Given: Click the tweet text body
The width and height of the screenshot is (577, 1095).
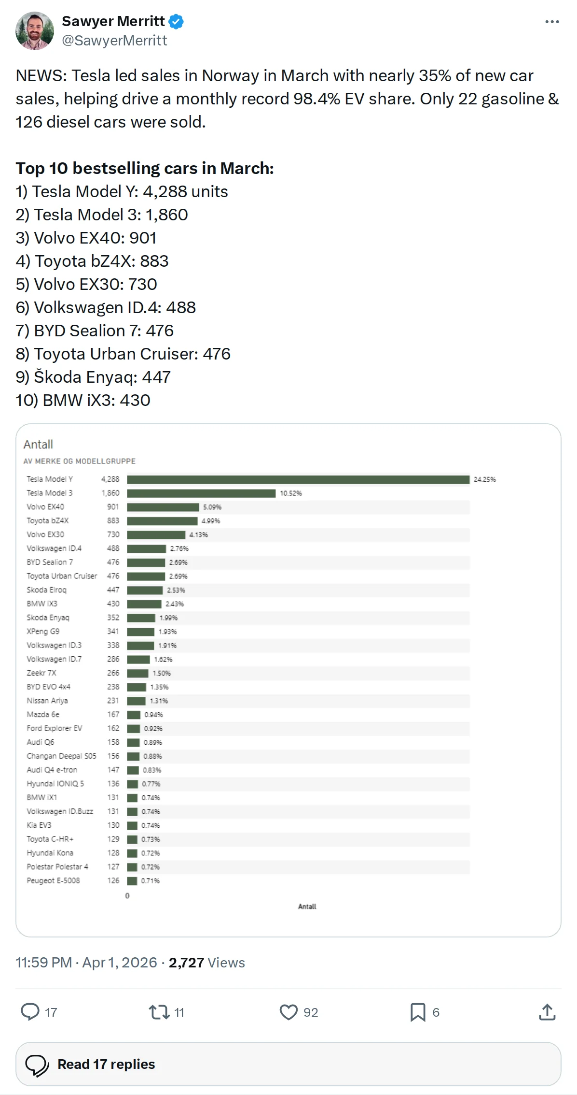Looking at the screenshot, I should pyautogui.click(x=288, y=99).
